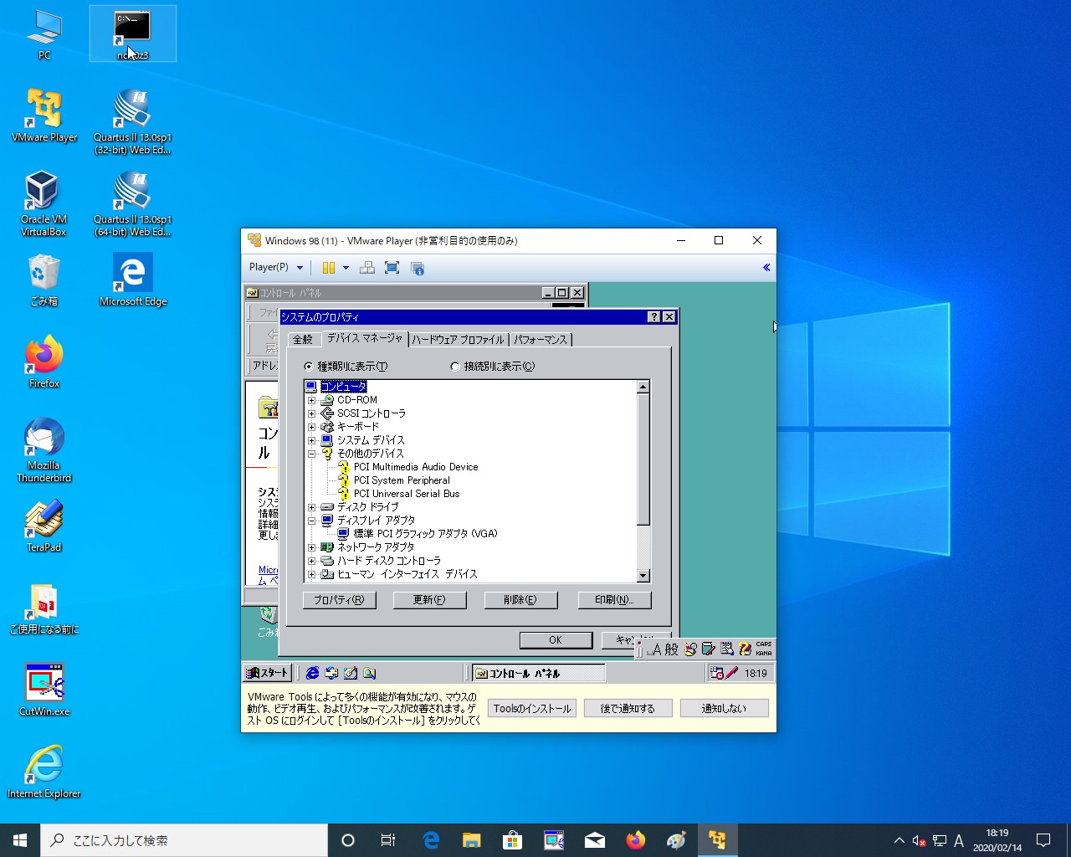Select the システム デバイス icon

[327, 440]
